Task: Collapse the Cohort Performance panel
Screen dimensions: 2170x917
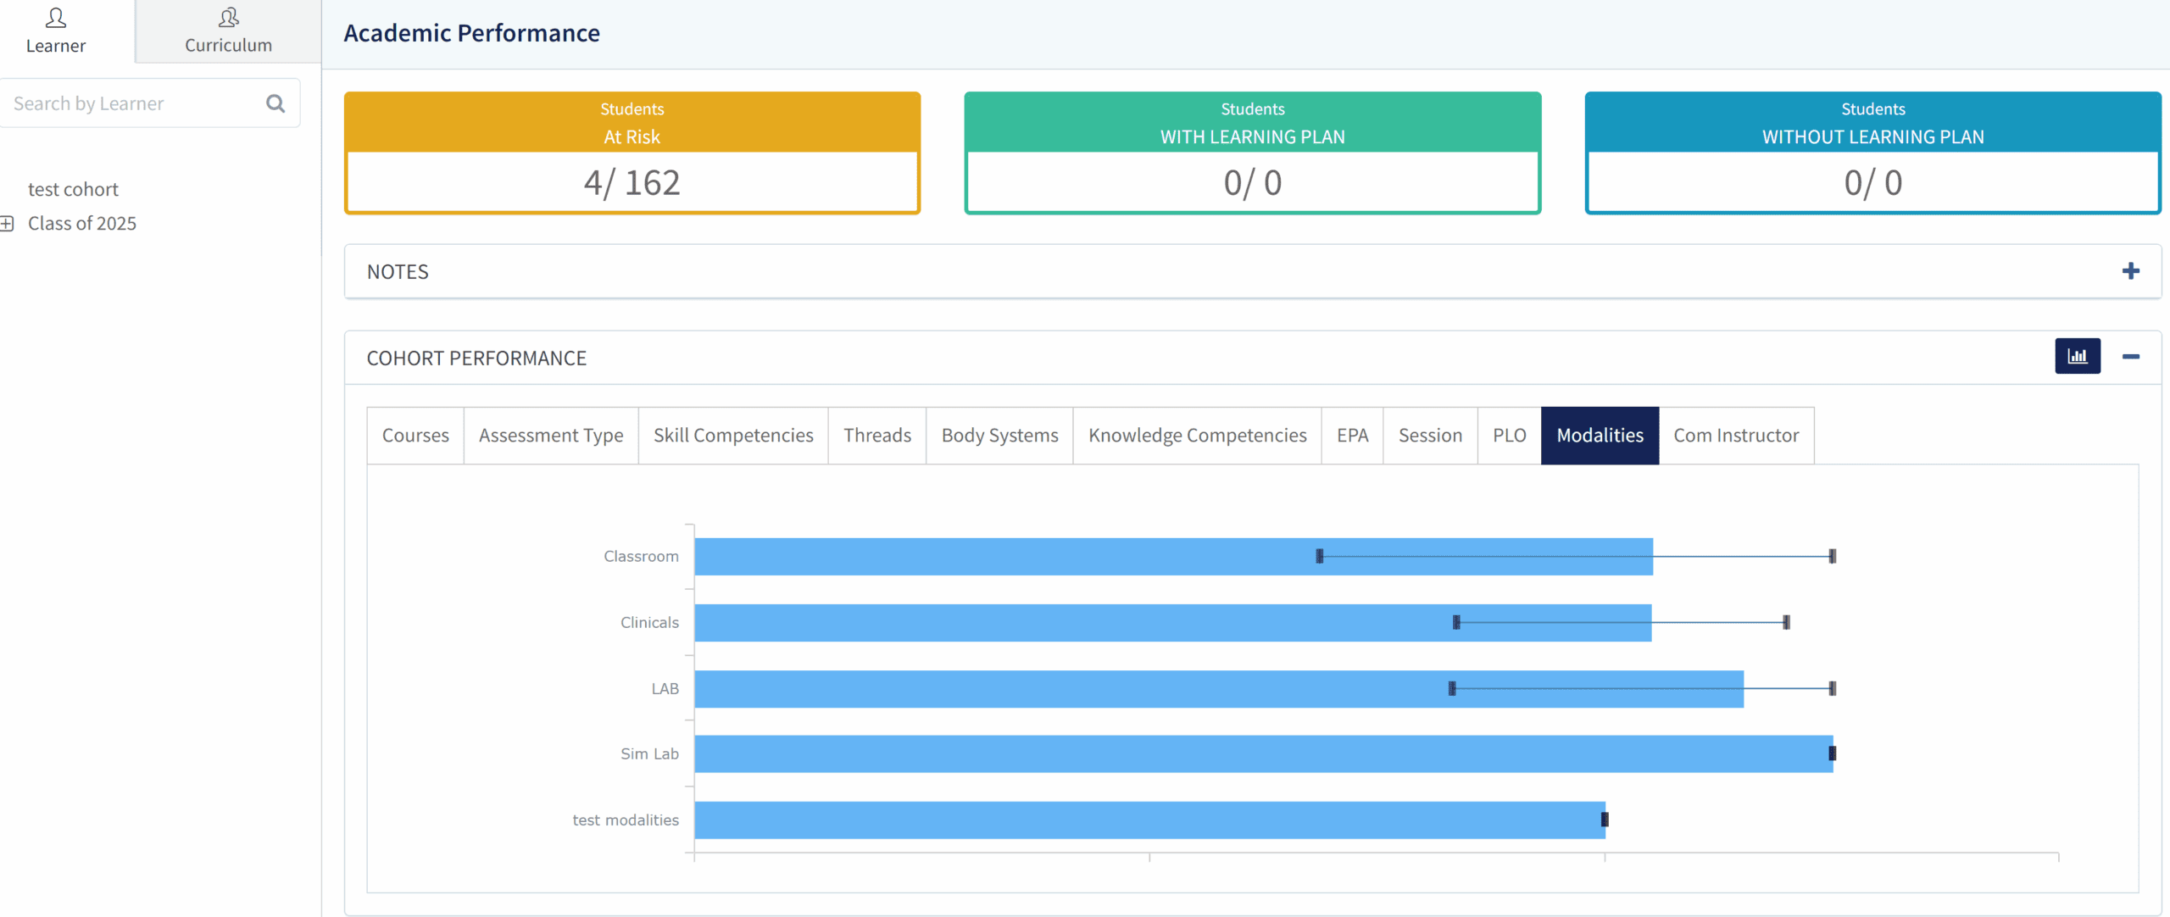Action: pyautogui.click(x=2130, y=357)
